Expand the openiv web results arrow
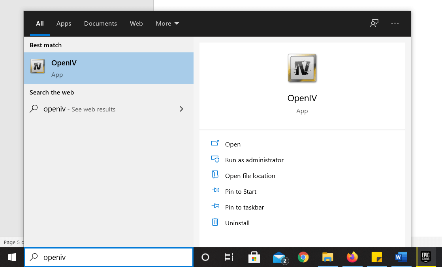This screenshot has width=442, height=267. click(x=181, y=109)
